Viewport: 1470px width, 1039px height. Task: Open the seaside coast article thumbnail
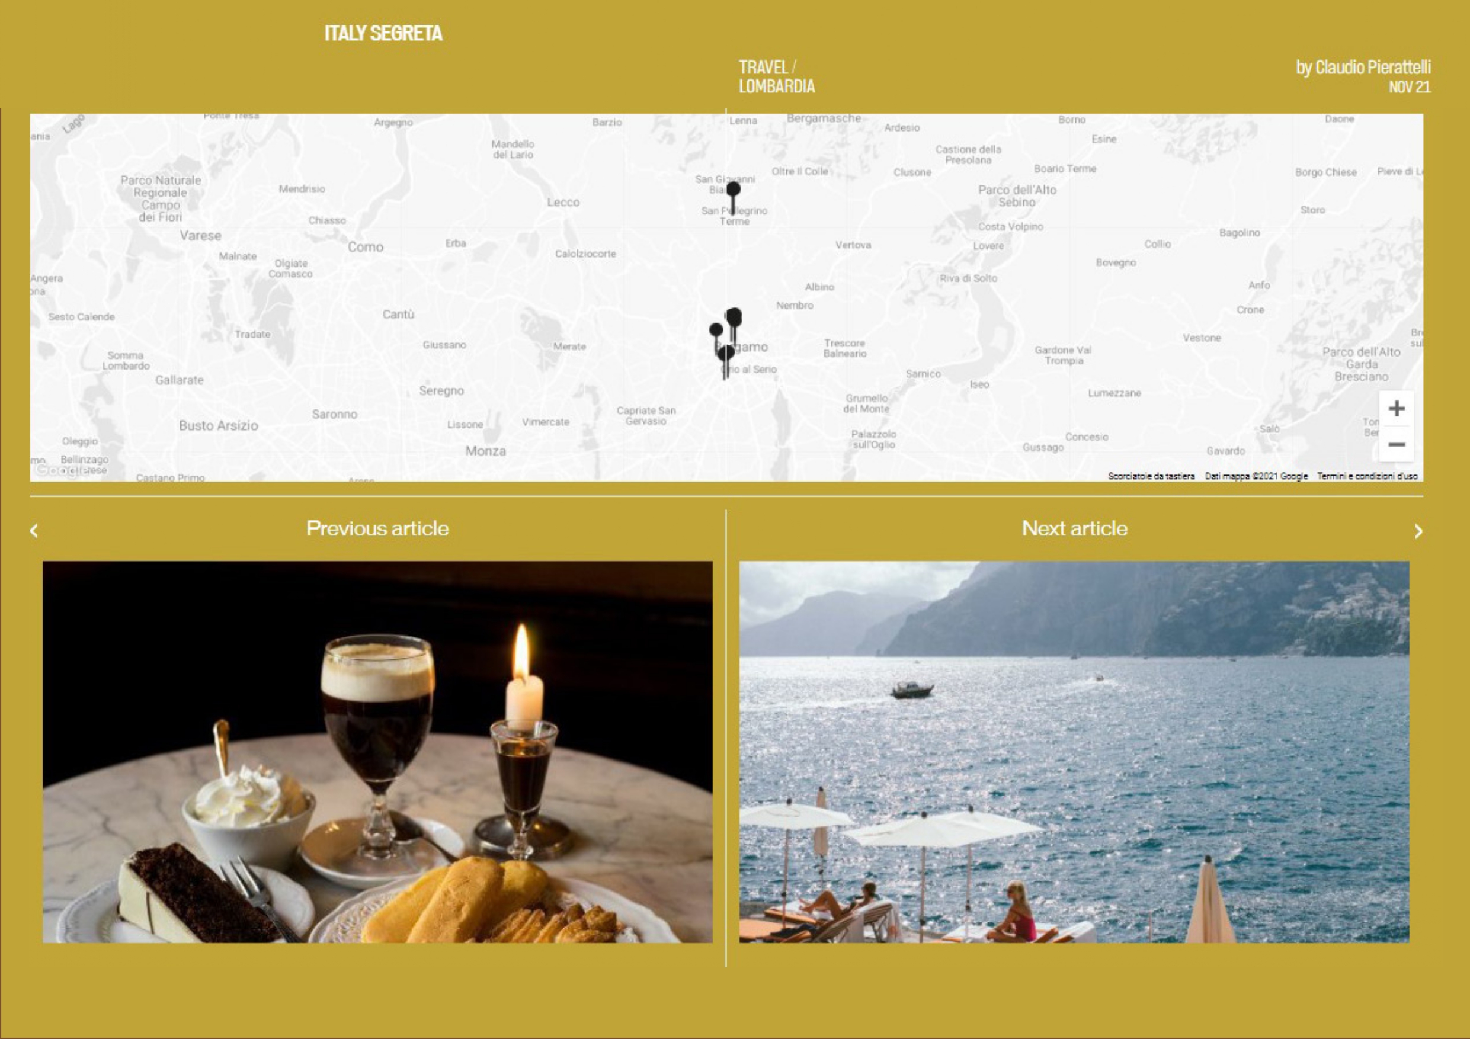[1074, 752]
